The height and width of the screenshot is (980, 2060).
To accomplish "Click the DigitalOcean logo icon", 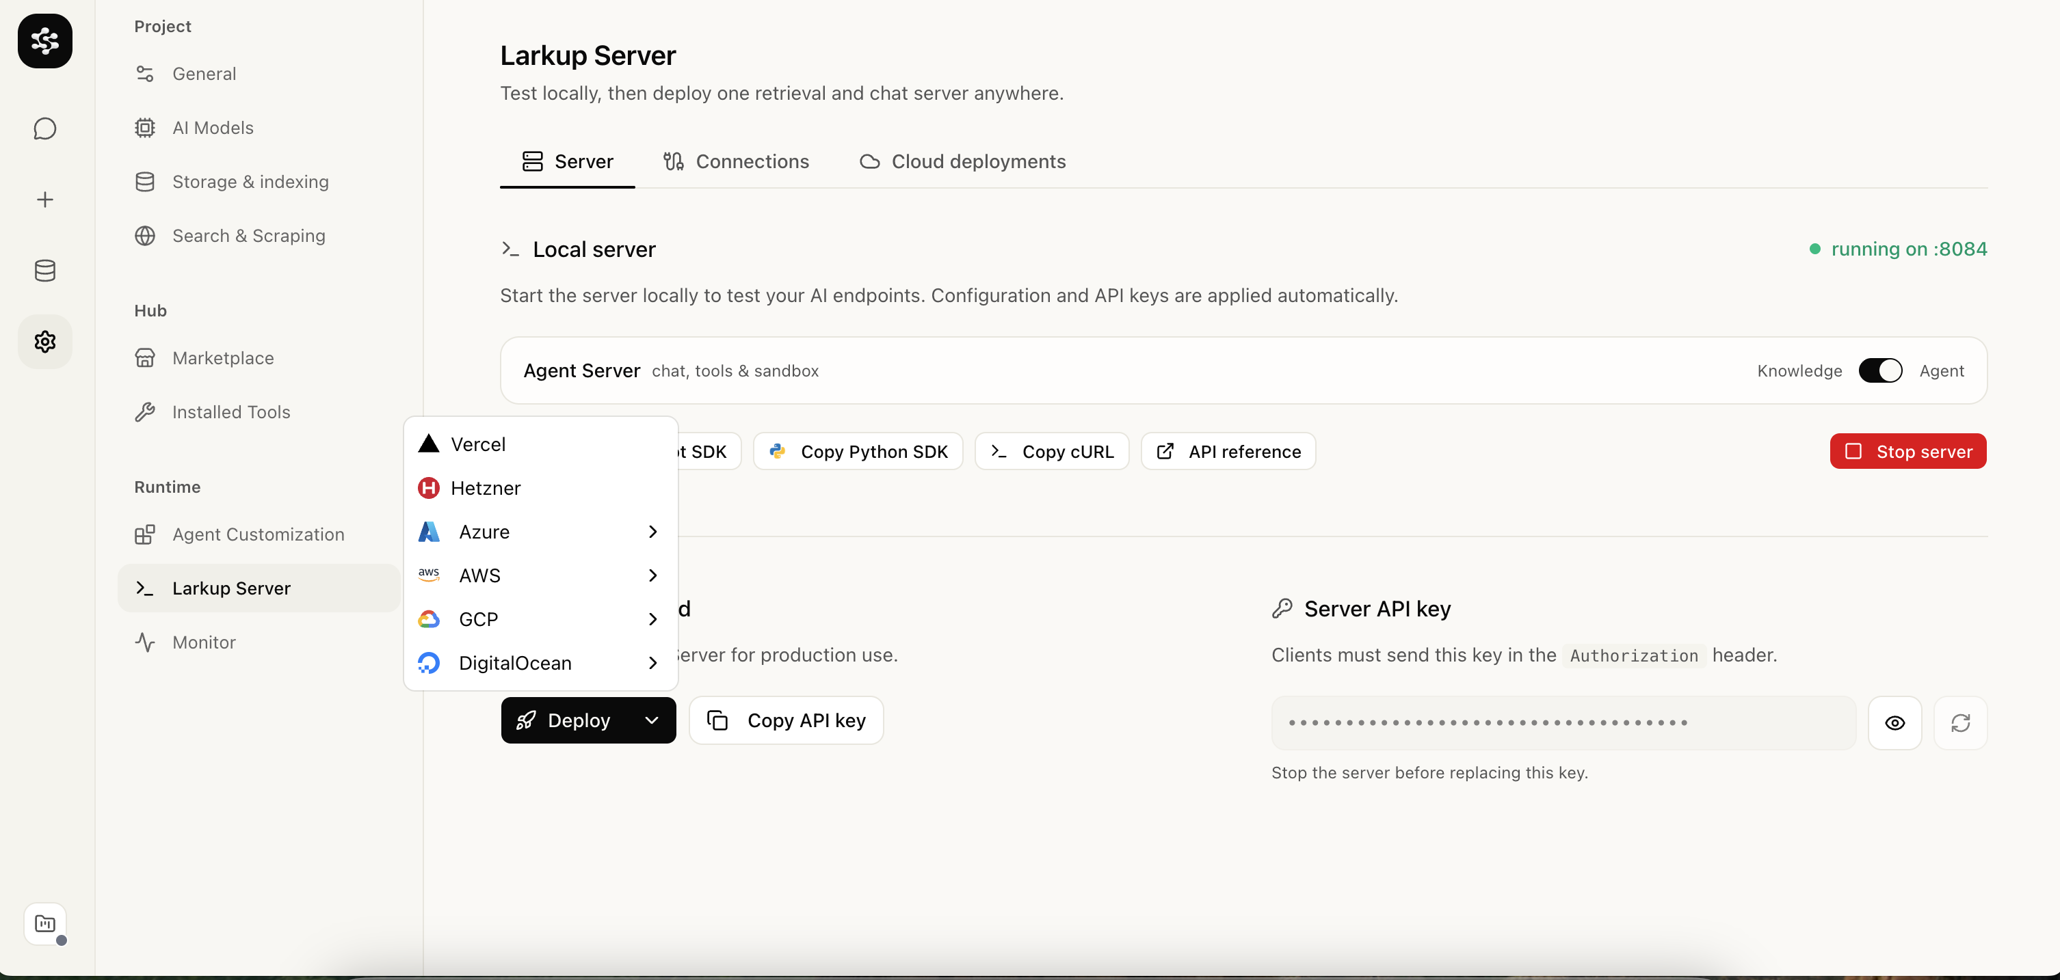I will (x=429, y=664).
